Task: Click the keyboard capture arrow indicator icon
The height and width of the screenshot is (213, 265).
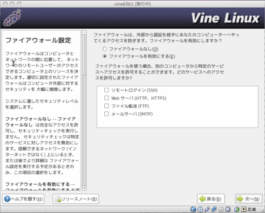Action: [244, 209]
